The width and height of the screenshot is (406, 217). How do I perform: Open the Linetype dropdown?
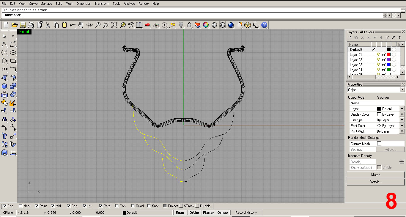[402, 120]
